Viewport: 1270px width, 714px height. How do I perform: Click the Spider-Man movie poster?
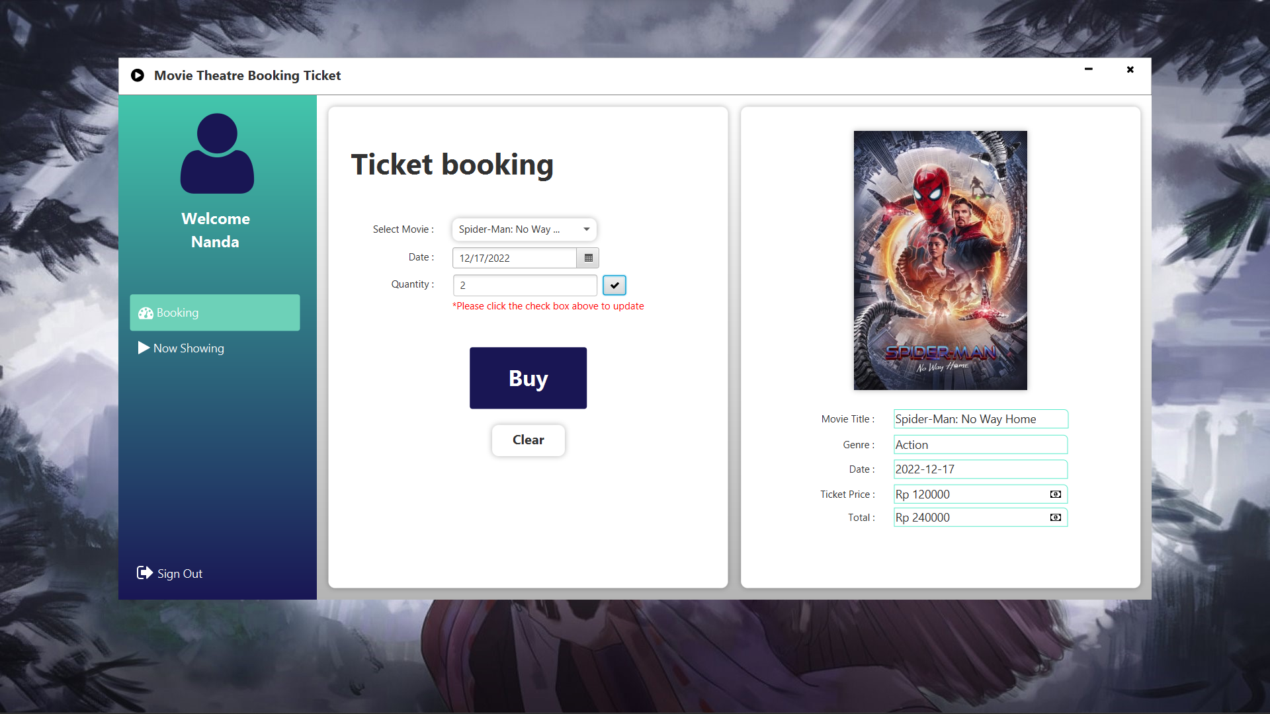(940, 260)
